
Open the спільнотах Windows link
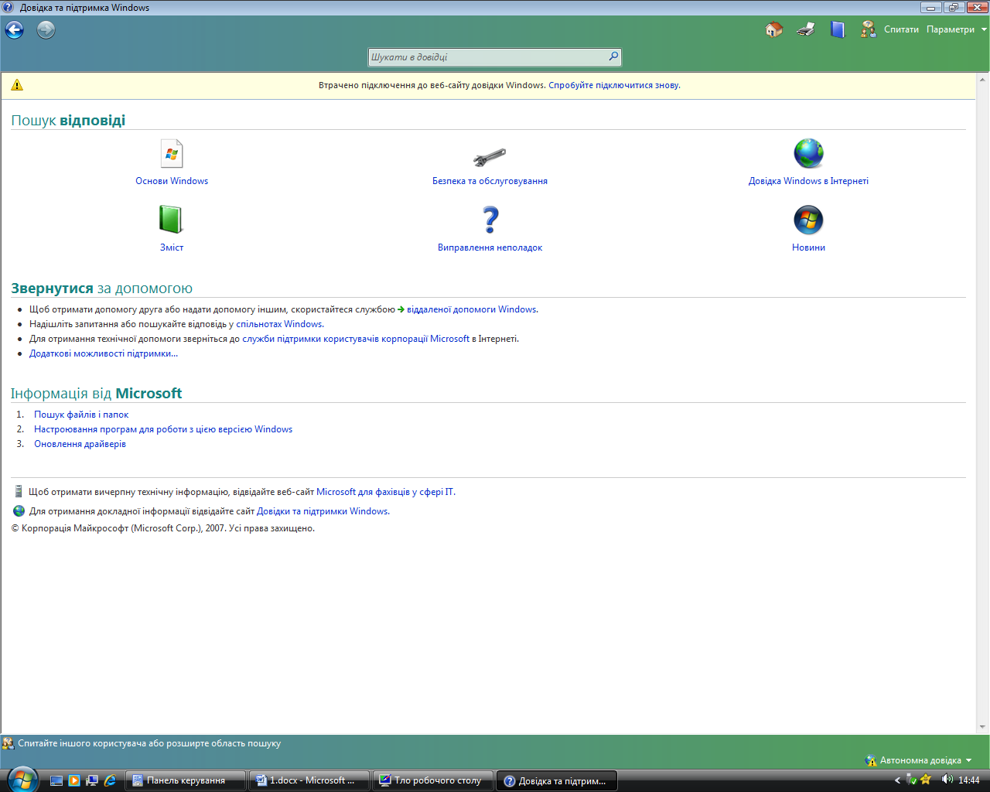click(279, 324)
